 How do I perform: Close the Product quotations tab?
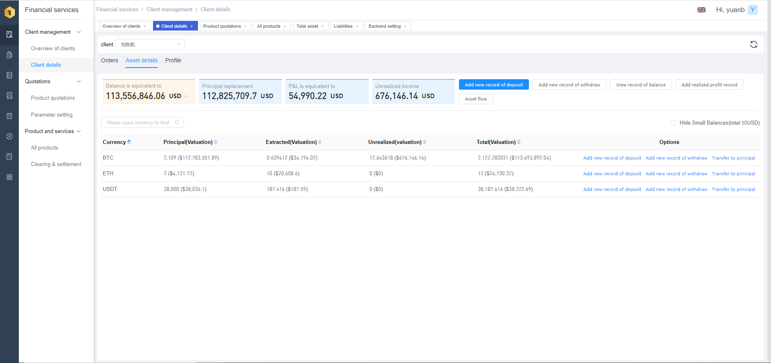pyautogui.click(x=245, y=27)
